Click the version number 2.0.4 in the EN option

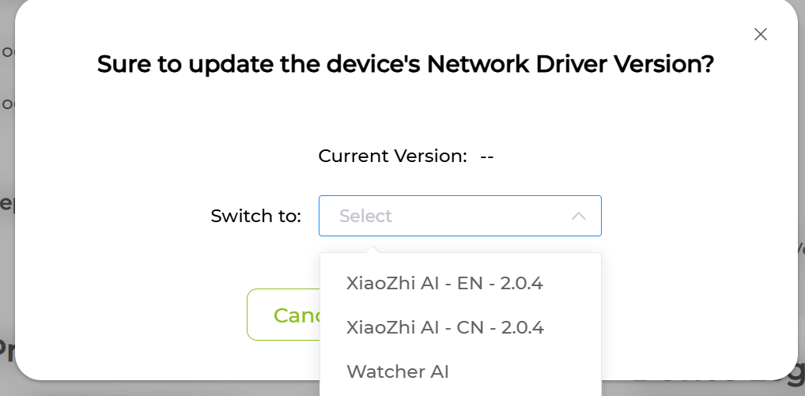point(522,283)
